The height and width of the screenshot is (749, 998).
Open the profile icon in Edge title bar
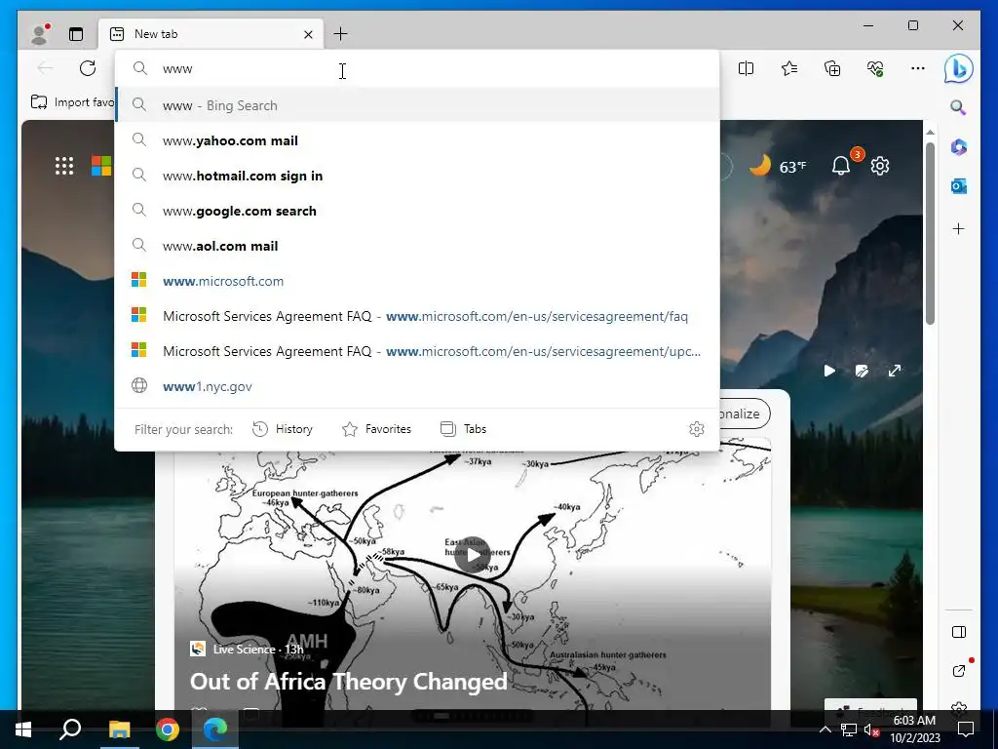(40, 34)
